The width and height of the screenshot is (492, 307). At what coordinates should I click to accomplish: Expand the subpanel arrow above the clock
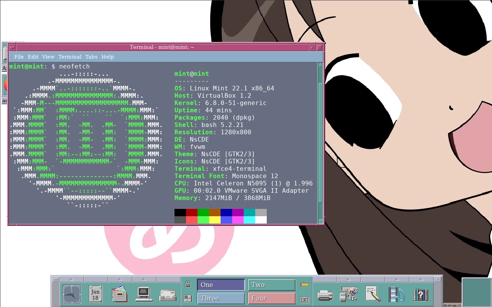pos(72,279)
